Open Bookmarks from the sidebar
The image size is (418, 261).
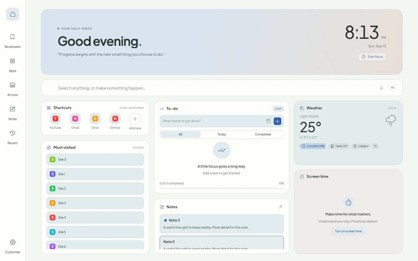13,41
